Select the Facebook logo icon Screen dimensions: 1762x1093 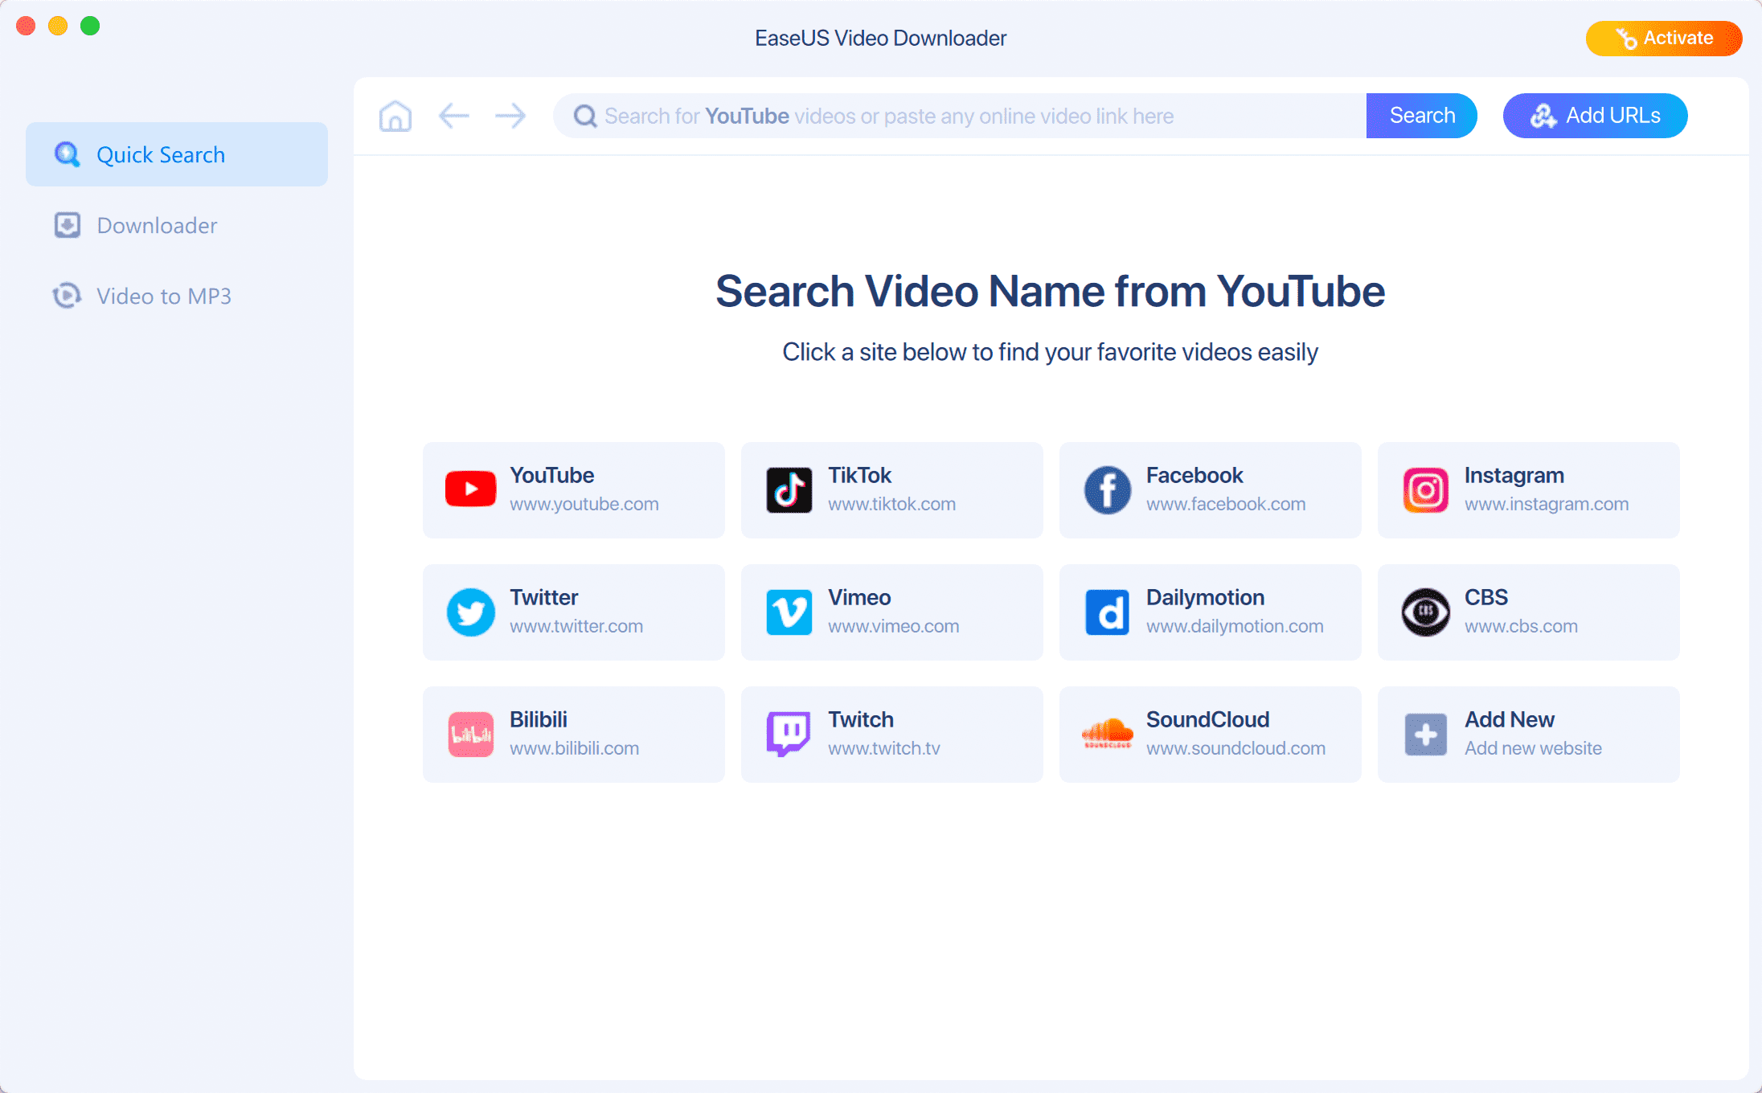[1107, 489]
